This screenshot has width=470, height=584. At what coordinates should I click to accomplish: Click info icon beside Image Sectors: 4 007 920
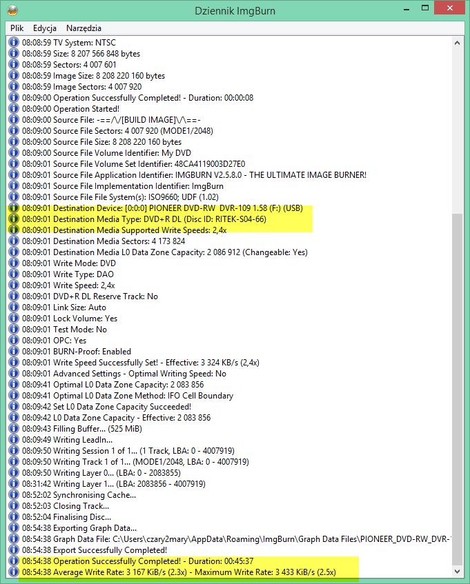[14, 87]
